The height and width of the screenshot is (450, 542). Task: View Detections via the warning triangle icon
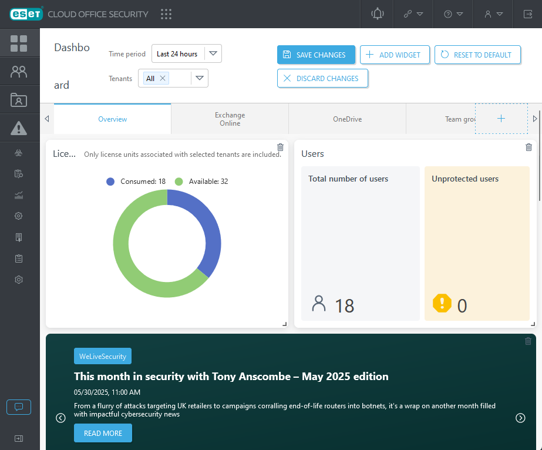tap(19, 127)
